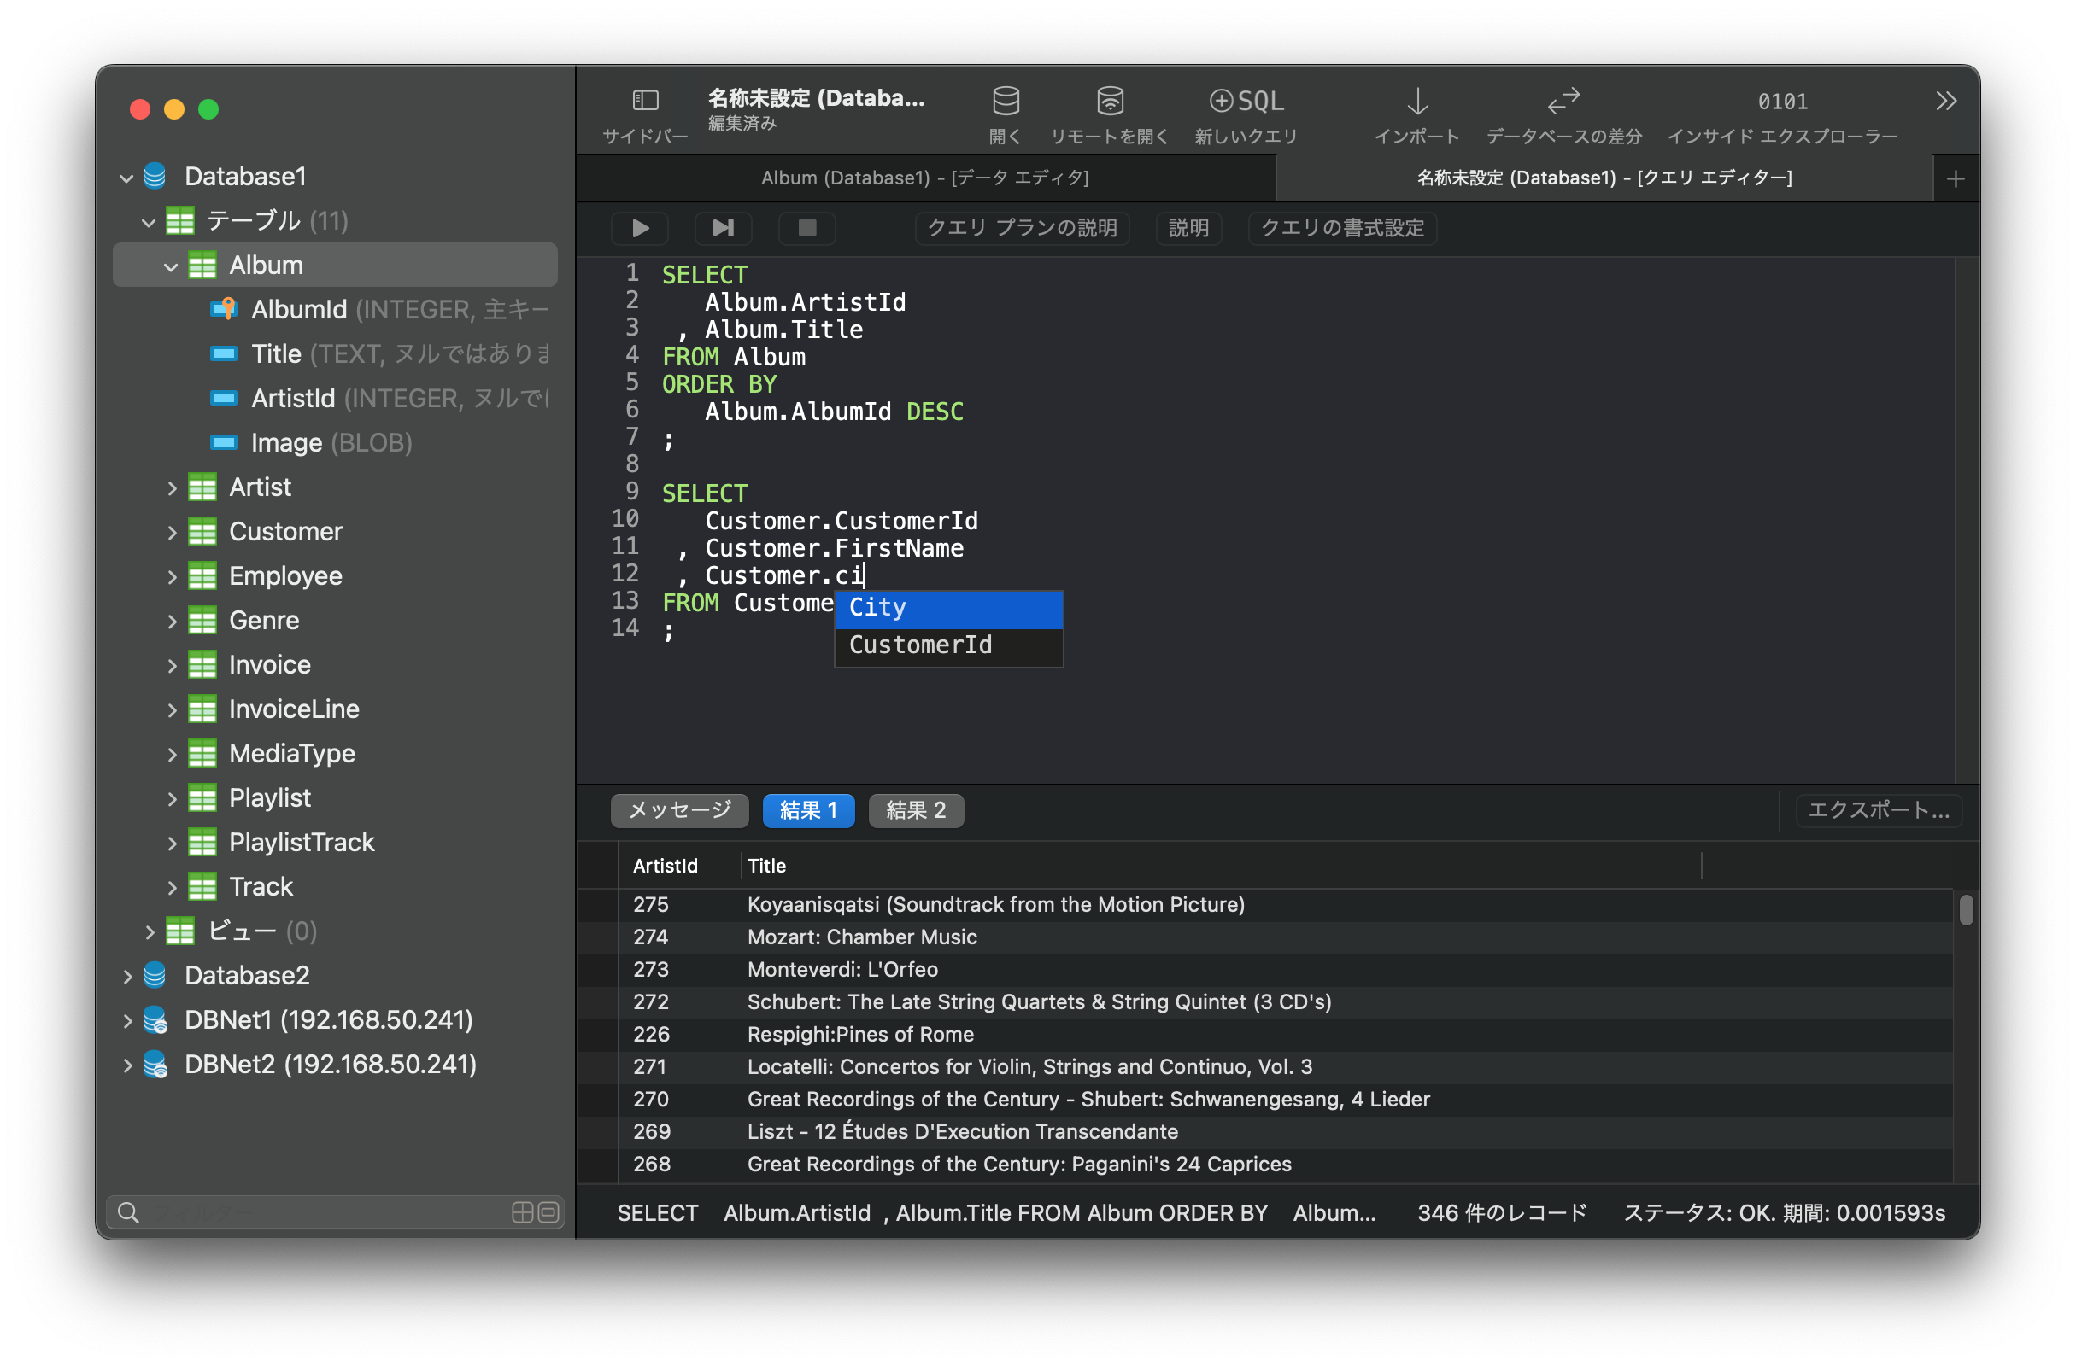
Task: Click the インポート download arrow icon
Action: [x=1417, y=101]
